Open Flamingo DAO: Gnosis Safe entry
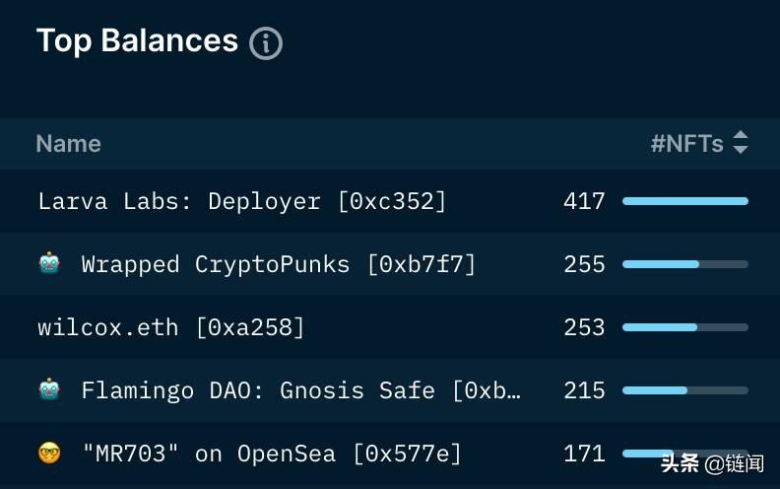 click(x=300, y=390)
